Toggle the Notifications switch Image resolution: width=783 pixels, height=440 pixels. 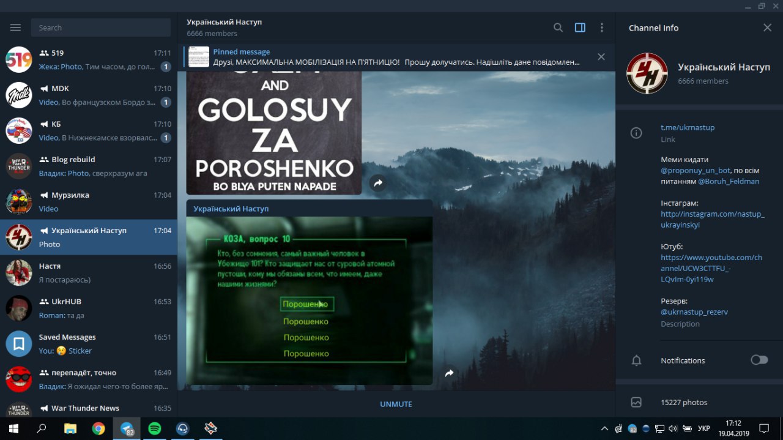[x=759, y=360]
